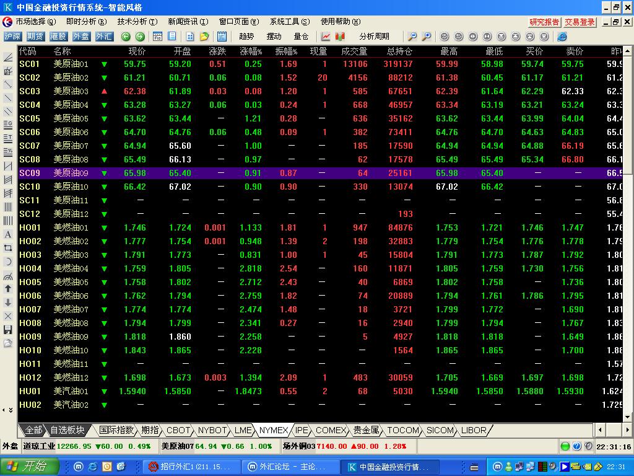The width and height of the screenshot is (634, 476).
Task: Select the arc drawing tool
Action: [x=7, y=262]
